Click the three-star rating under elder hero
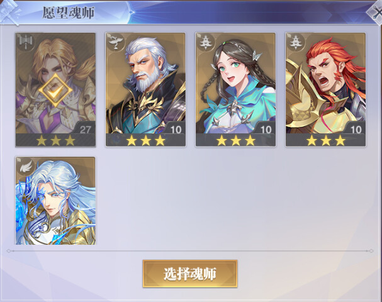Screen dimensions: 382x302 145,140
